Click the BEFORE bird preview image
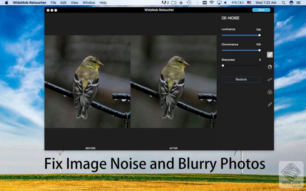Image resolution: width=306 pixels, height=191 pixels. (x=88, y=82)
